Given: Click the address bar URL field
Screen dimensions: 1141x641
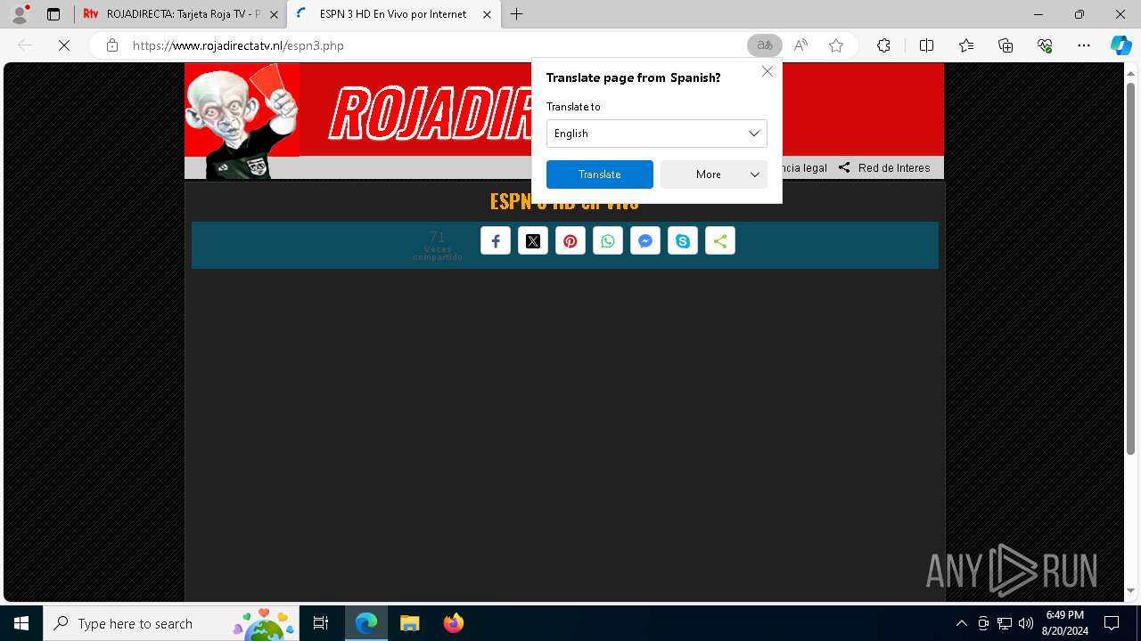Looking at the screenshot, I should pyautogui.click(x=437, y=45).
